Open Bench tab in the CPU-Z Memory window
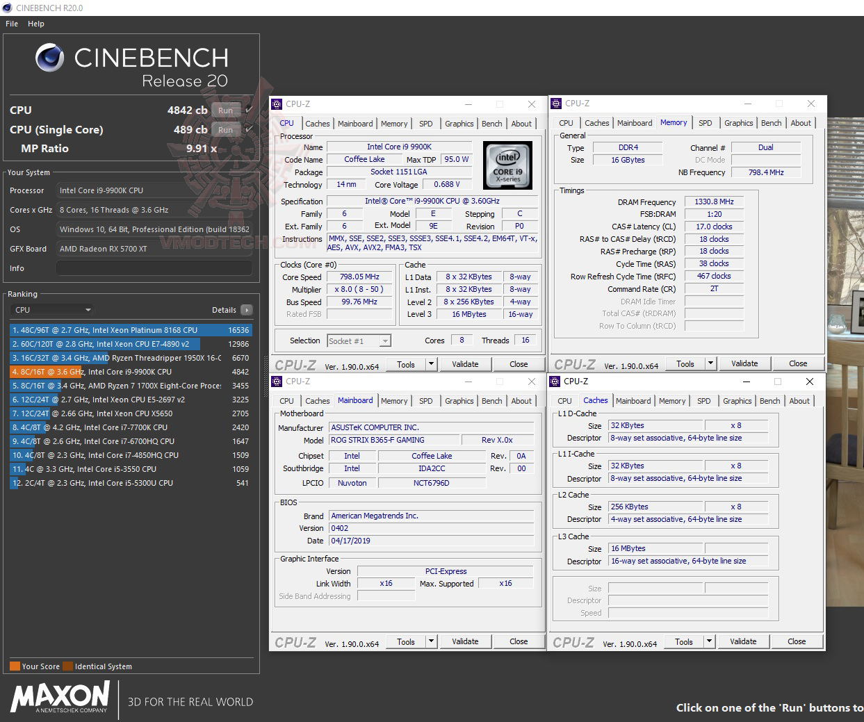The width and height of the screenshot is (864, 722). click(x=772, y=123)
